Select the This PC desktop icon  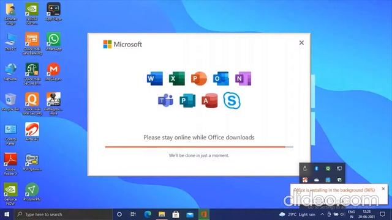coord(10,42)
